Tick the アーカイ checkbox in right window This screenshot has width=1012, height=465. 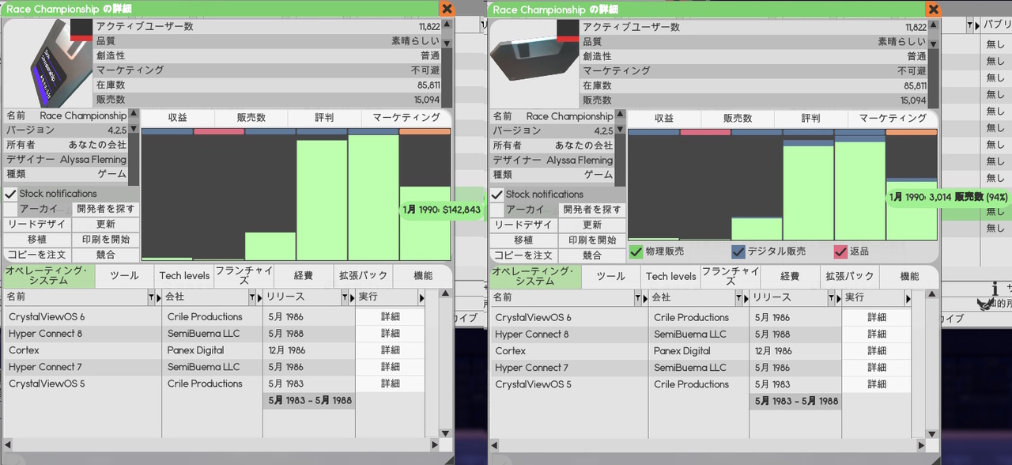click(497, 210)
